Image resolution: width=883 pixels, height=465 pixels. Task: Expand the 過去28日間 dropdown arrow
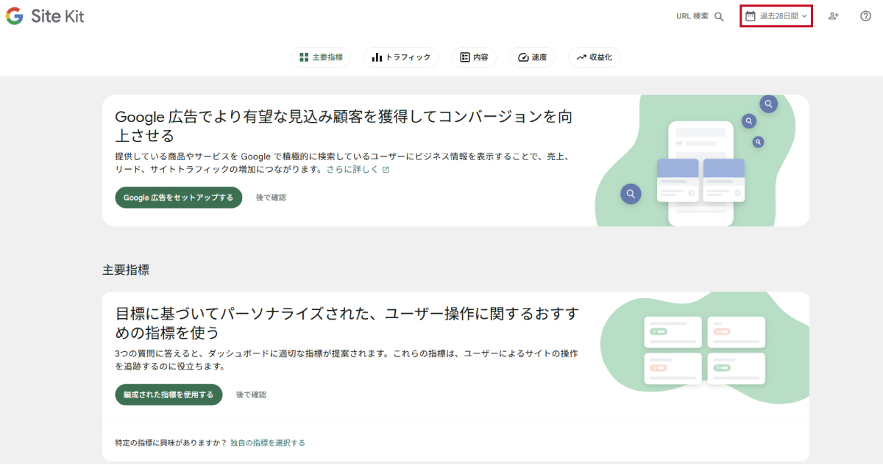coord(804,16)
